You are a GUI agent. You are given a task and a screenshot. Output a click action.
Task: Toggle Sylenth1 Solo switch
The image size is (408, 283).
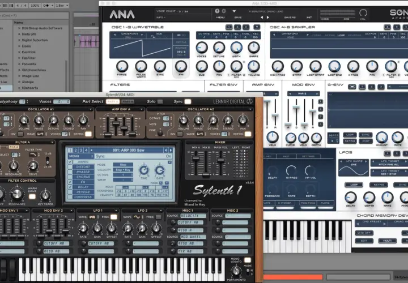[x=160, y=102]
